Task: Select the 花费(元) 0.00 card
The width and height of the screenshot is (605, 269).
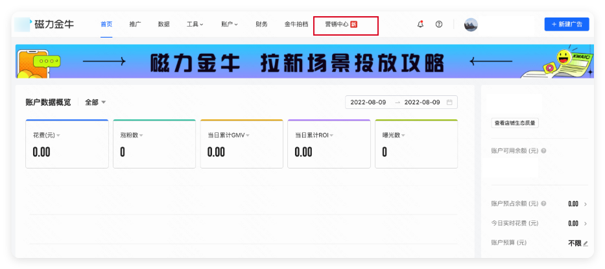Action: [x=67, y=144]
